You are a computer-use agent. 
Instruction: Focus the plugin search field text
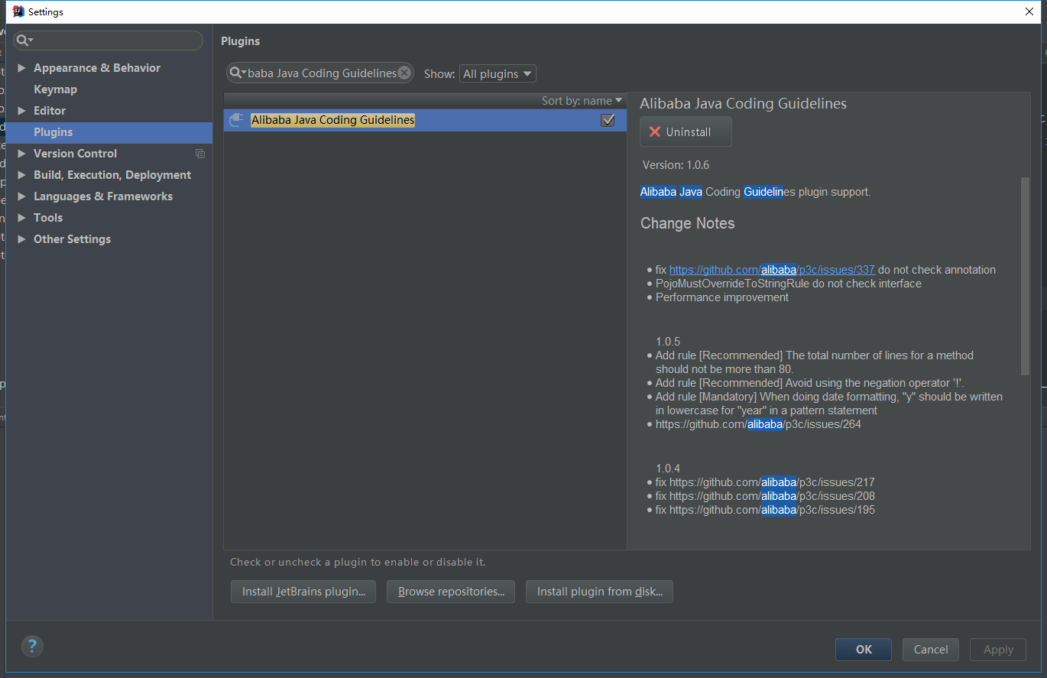[322, 73]
